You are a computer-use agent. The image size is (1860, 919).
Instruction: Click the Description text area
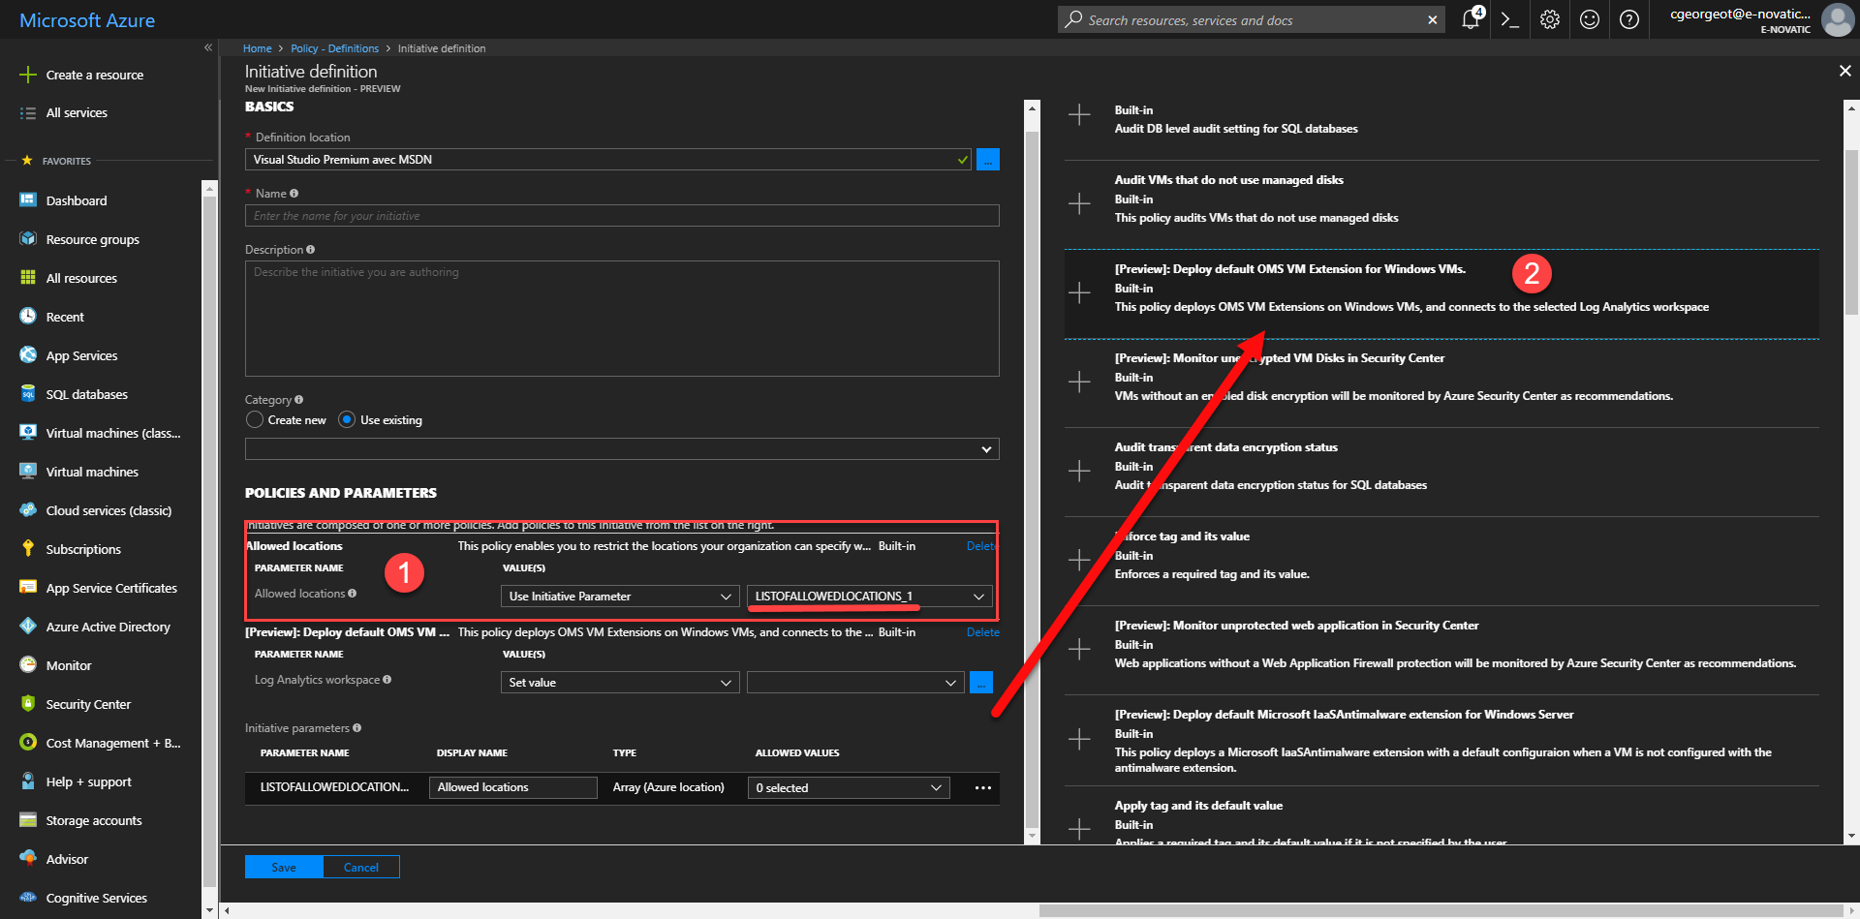[622, 319]
